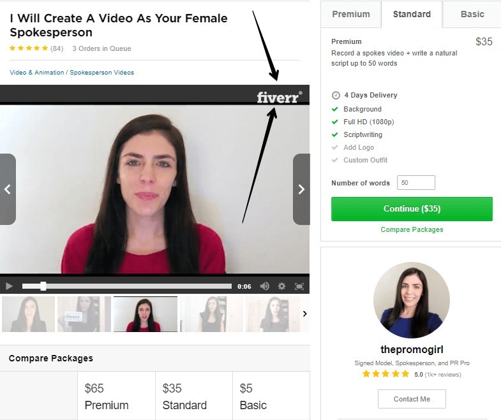
Task: Open video settings gear icon
Action: tap(281, 286)
